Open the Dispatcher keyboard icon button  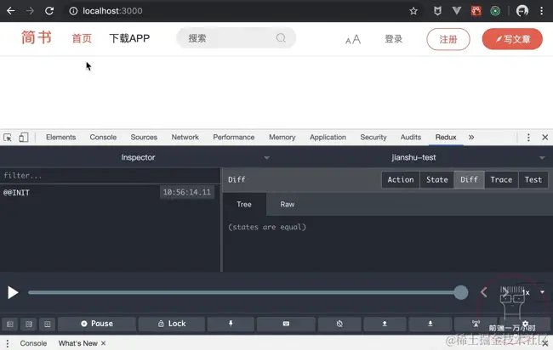click(286, 324)
